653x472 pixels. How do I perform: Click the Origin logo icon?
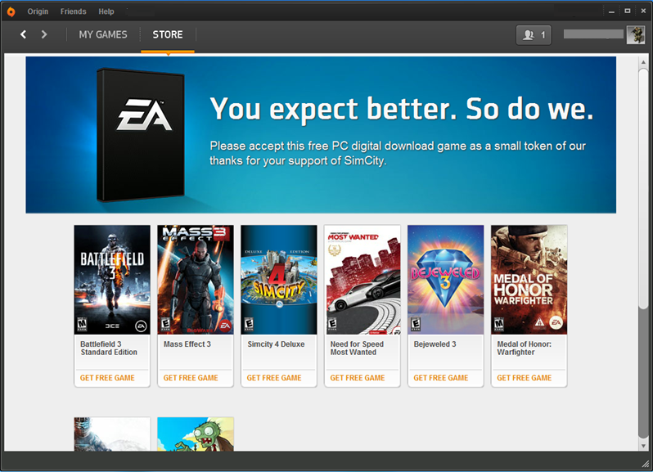pyautogui.click(x=11, y=11)
